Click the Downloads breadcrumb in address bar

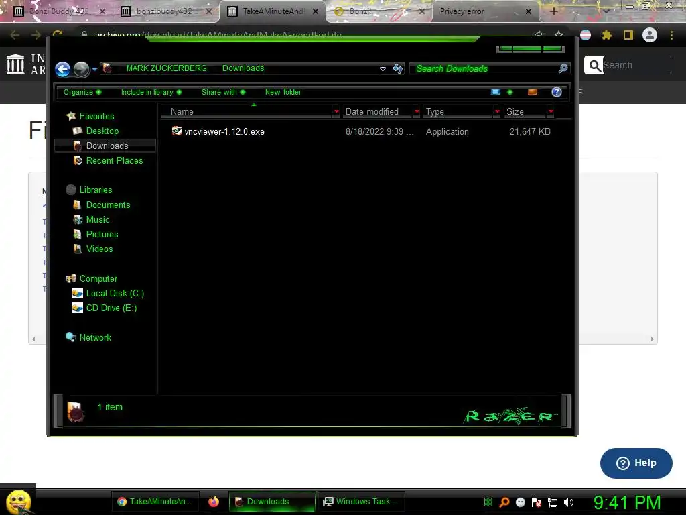pyautogui.click(x=243, y=68)
